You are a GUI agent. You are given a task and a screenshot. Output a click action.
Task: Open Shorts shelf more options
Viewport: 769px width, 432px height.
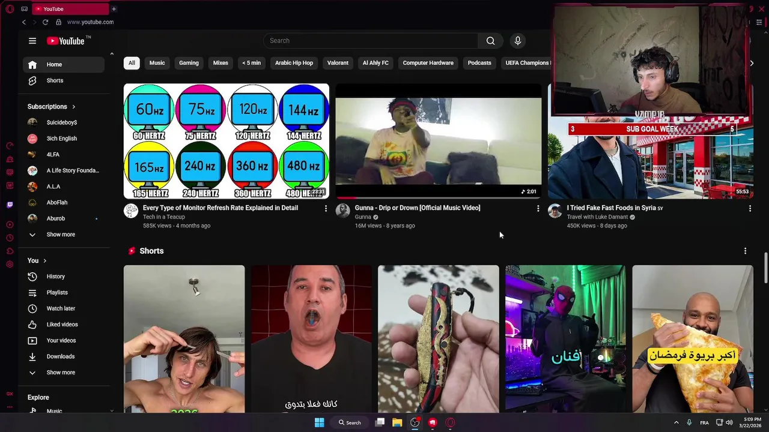click(745, 251)
